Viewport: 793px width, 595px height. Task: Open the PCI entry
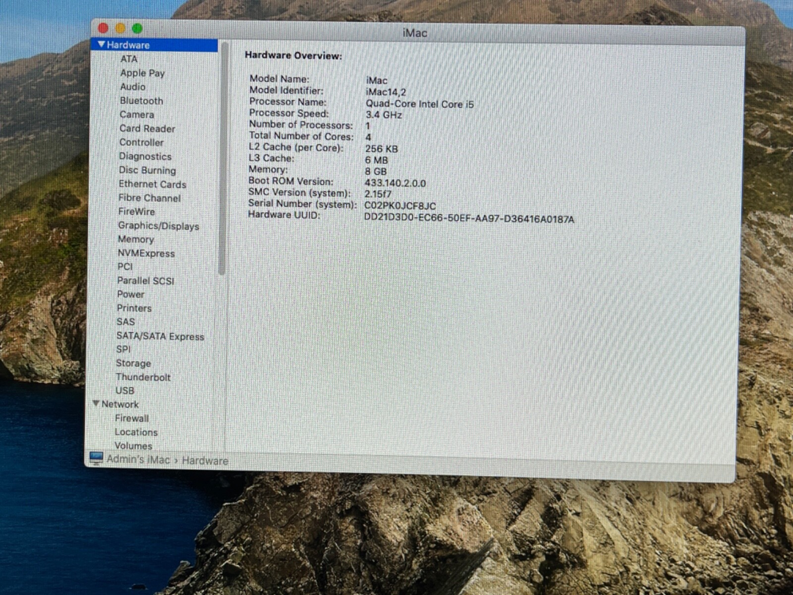(x=125, y=266)
